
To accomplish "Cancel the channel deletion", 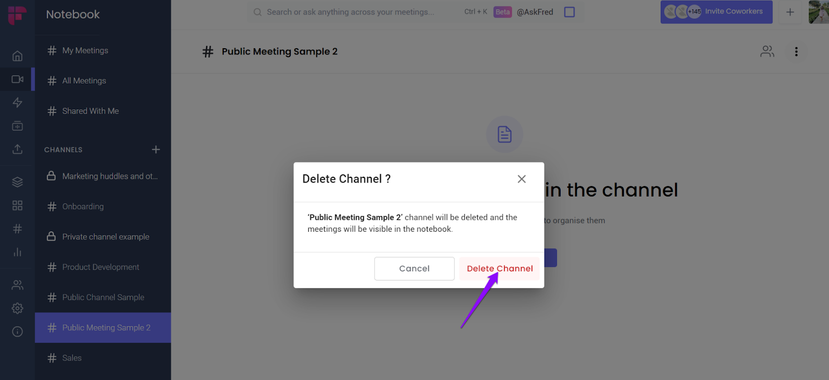I will (x=414, y=269).
